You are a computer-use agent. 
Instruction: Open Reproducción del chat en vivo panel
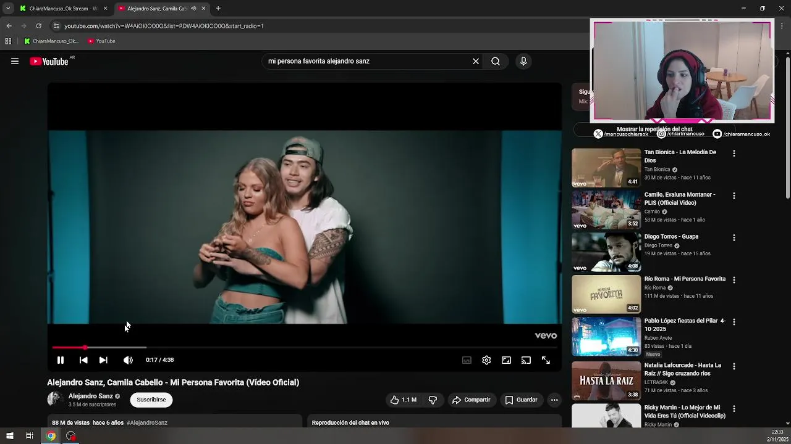pos(434,422)
